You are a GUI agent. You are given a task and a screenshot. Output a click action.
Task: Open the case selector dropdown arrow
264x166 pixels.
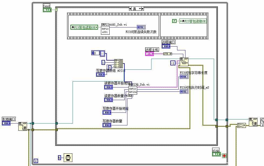[x=140, y=9]
